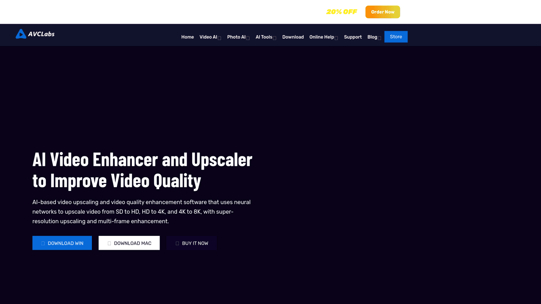
Task: Click DOWNLOAD WIN to get the Windows version
Action: pyautogui.click(x=62, y=243)
